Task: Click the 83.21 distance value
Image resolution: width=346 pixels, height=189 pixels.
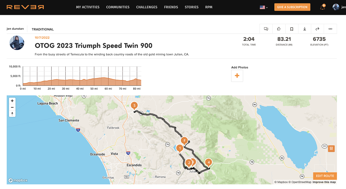Action: [284, 39]
